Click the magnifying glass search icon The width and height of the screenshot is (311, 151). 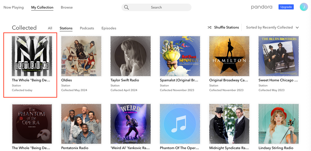coord(126,7)
